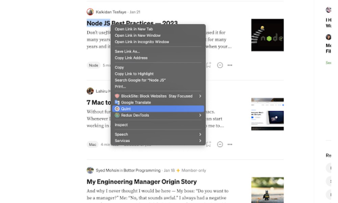Viewport: 338px width, 203px height.
Task: Open the Services menu entry
Action: (x=158, y=141)
